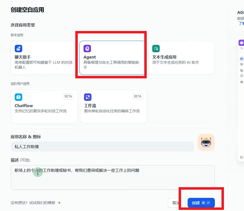This screenshot has width=244, height=211.
Task: Click the BETA badge on Chatflow card
Action: (x=68, y=96)
